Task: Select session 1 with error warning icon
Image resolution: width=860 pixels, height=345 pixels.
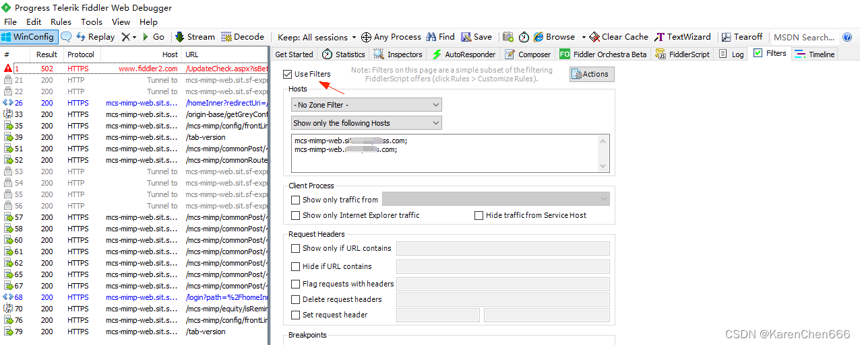Action: pyautogui.click(x=135, y=69)
